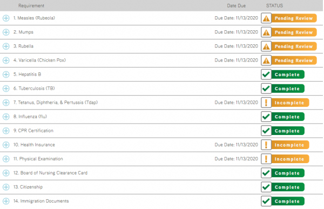Click the Incomplete badge for Physical Examination

click(290, 159)
